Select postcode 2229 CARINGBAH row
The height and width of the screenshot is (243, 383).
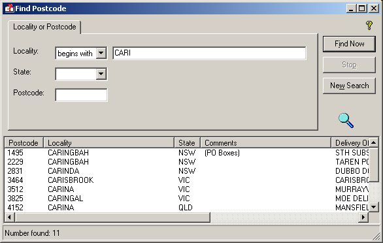(x=187, y=162)
